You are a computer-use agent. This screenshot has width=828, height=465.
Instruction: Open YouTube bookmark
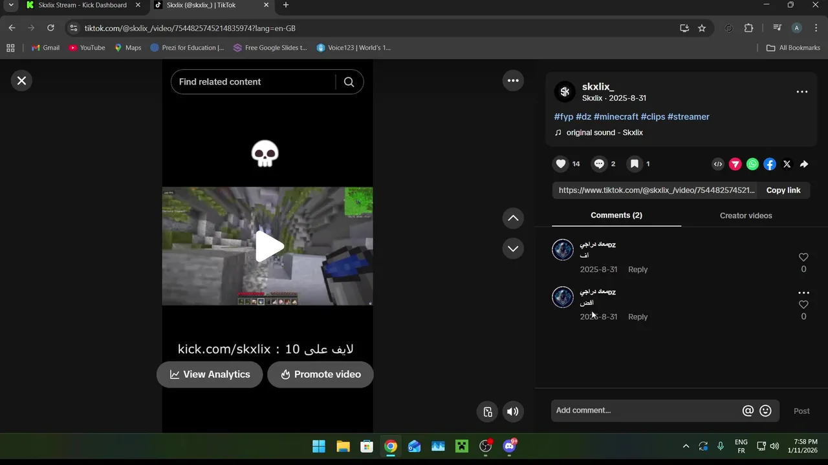point(87,48)
